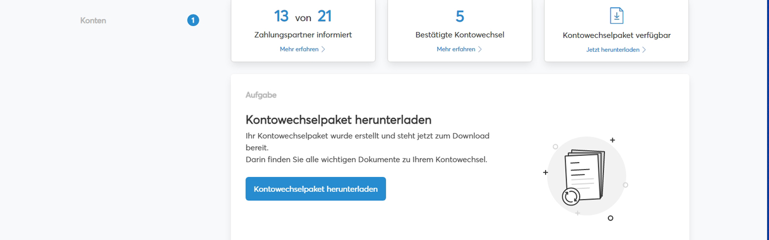The height and width of the screenshot is (240, 769).
Task: Click the description text starting Ihr Kontowechselpaket wurde erstellt
Action: pyautogui.click(x=367, y=135)
